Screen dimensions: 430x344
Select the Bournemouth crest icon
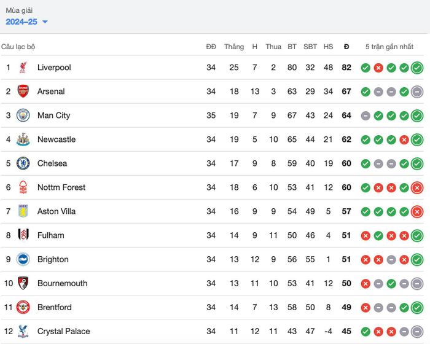point(23,283)
